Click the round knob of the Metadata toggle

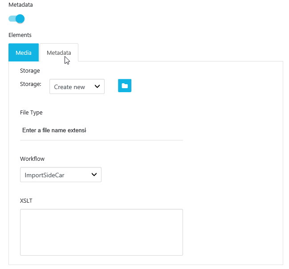coord(20,19)
